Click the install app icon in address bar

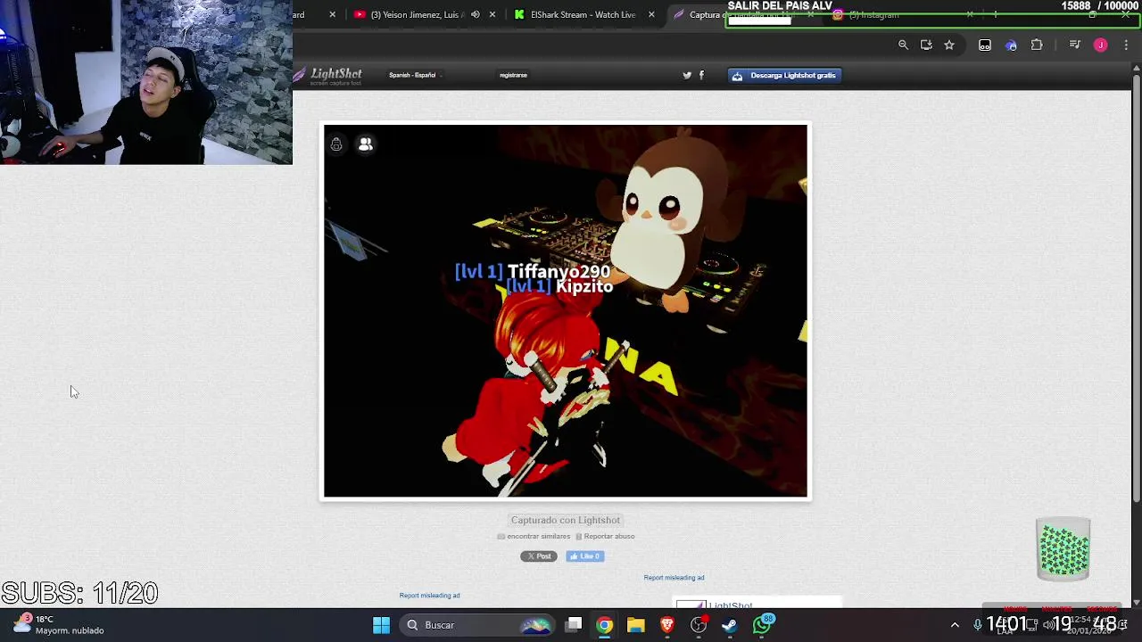(x=926, y=45)
